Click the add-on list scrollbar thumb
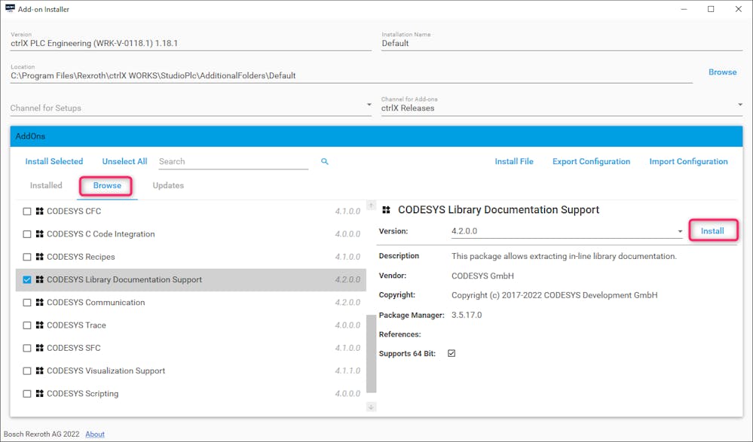753x442 pixels. (x=371, y=352)
